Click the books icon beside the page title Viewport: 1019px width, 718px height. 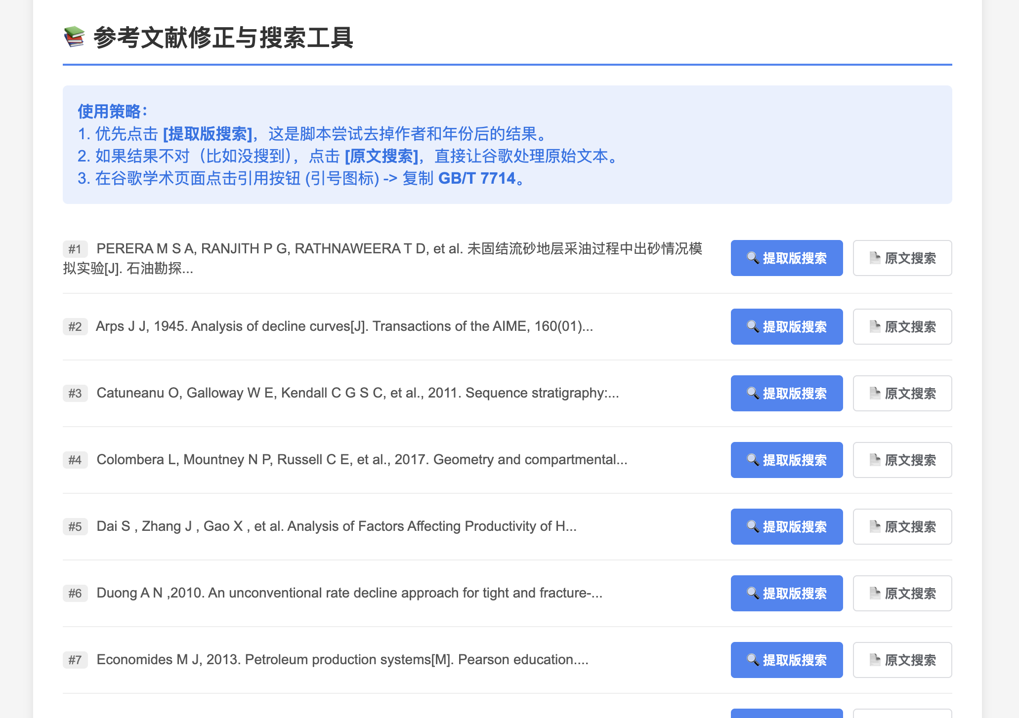(74, 38)
